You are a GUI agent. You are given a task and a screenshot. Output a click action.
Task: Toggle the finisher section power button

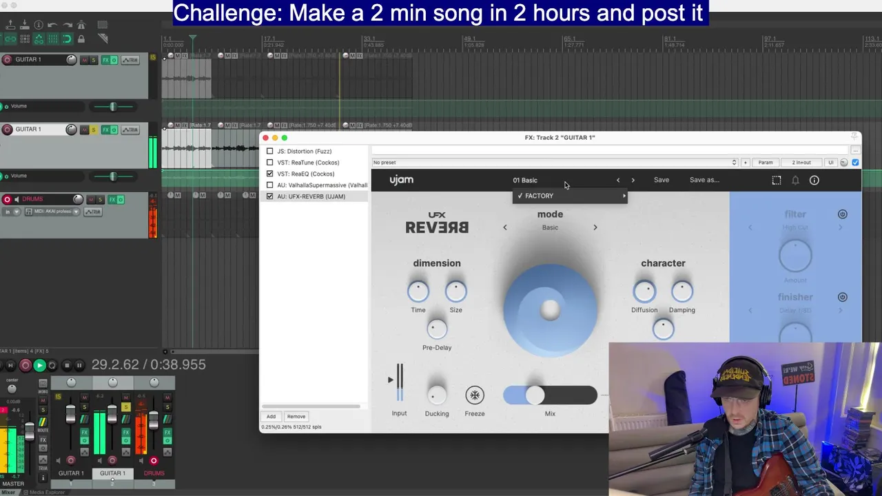point(843,297)
